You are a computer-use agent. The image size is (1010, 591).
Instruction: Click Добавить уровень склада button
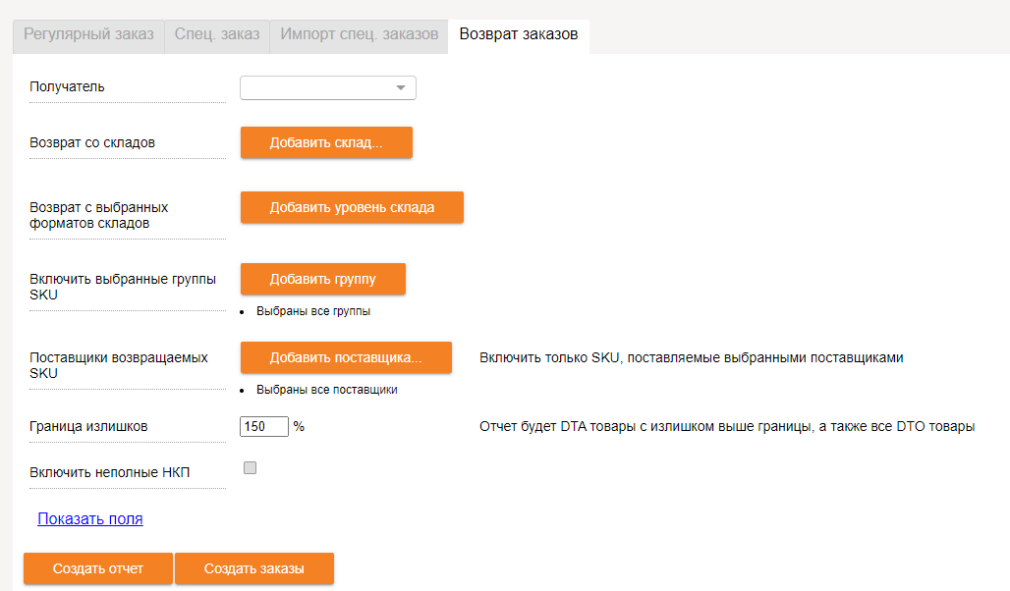pos(352,208)
